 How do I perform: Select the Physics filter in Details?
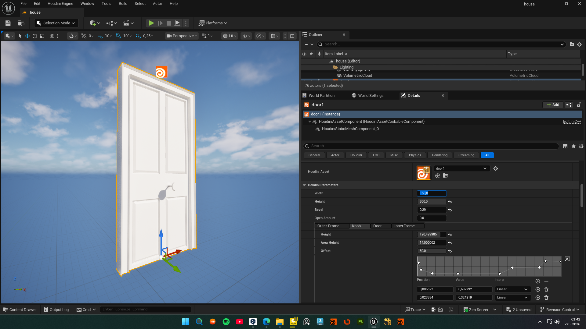(415, 155)
